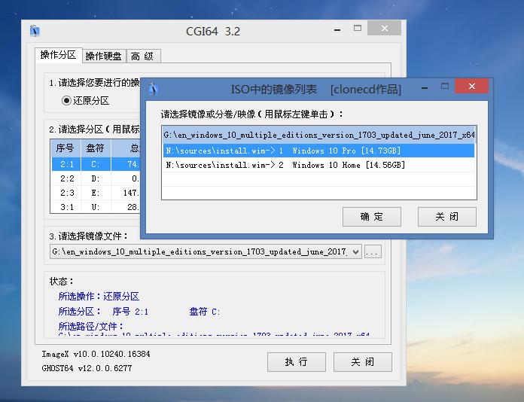
Task: Open the image file path dropdown arrow
Action: [x=356, y=251]
